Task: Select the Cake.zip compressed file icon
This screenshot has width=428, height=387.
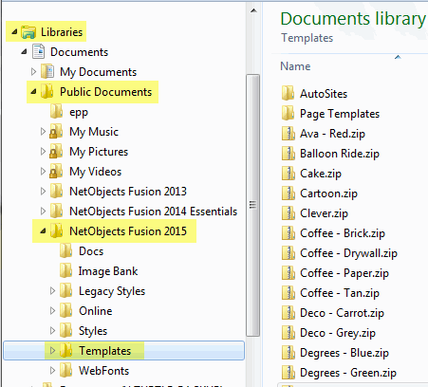Action: (x=288, y=174)
